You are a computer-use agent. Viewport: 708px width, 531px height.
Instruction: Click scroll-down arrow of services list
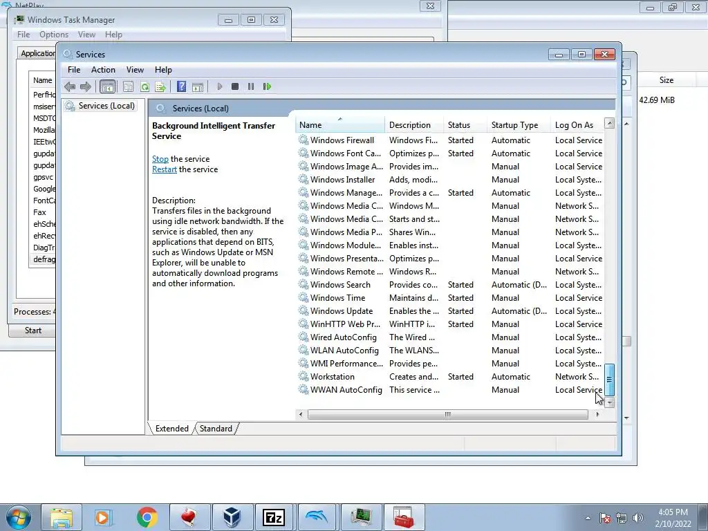tap(609, 402)
